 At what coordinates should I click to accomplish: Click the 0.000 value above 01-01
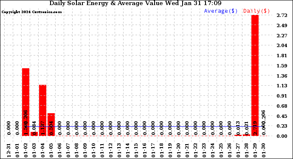(x=17, y=128)
